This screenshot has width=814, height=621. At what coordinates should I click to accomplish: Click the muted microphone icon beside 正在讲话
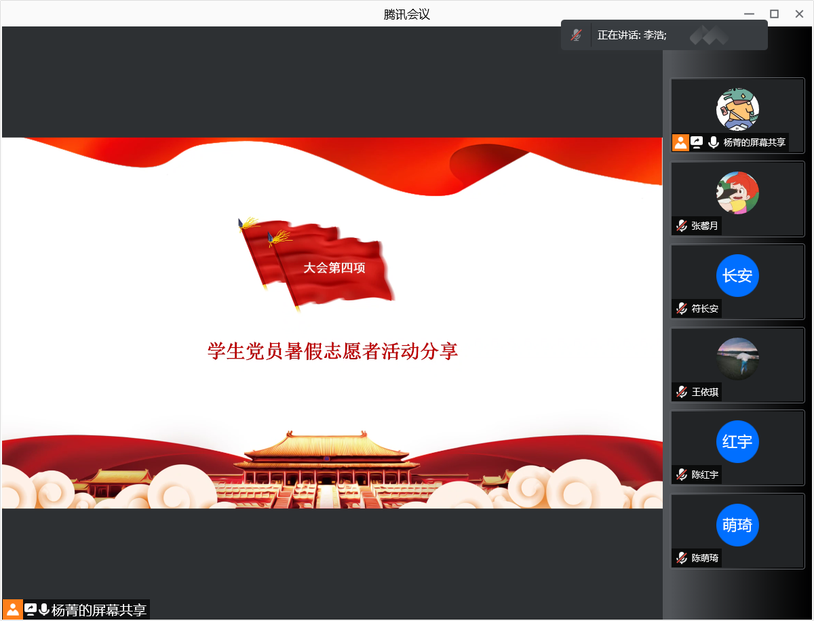(576, 35)
